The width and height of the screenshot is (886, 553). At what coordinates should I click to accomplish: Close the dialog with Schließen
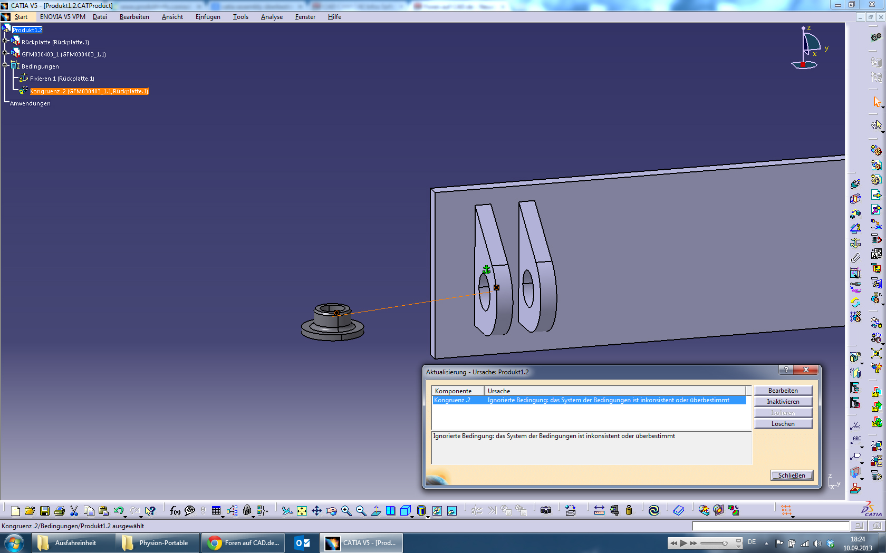point(792,475)
